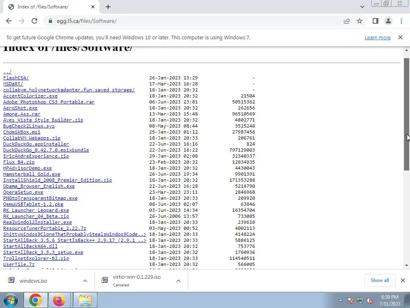
Task: Click the lock icon in address bar
Action: (50, 21)
